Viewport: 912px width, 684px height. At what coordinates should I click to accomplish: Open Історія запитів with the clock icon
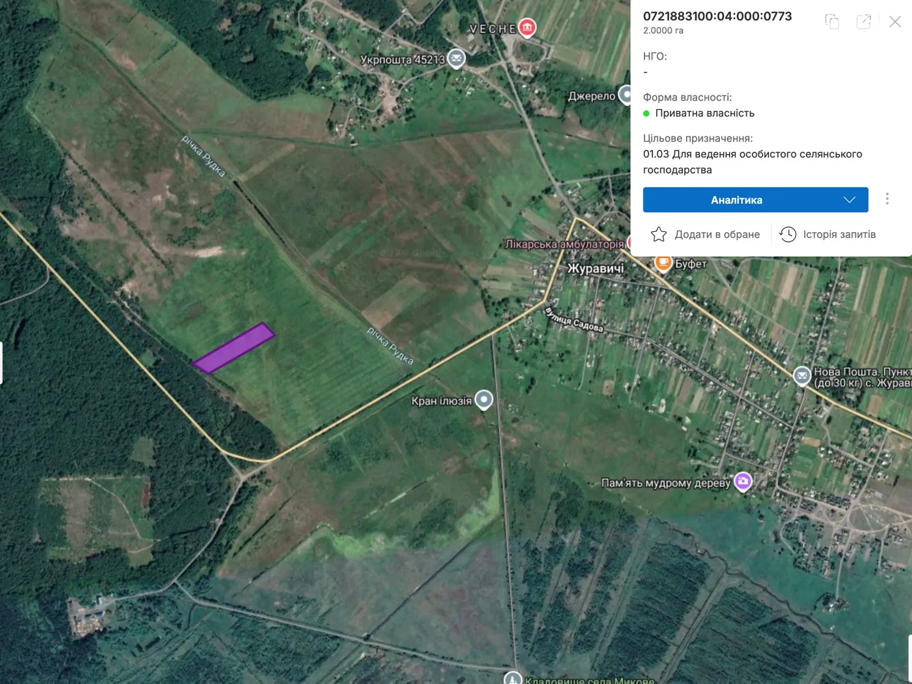pyautogui.click(x=788, y=234)
